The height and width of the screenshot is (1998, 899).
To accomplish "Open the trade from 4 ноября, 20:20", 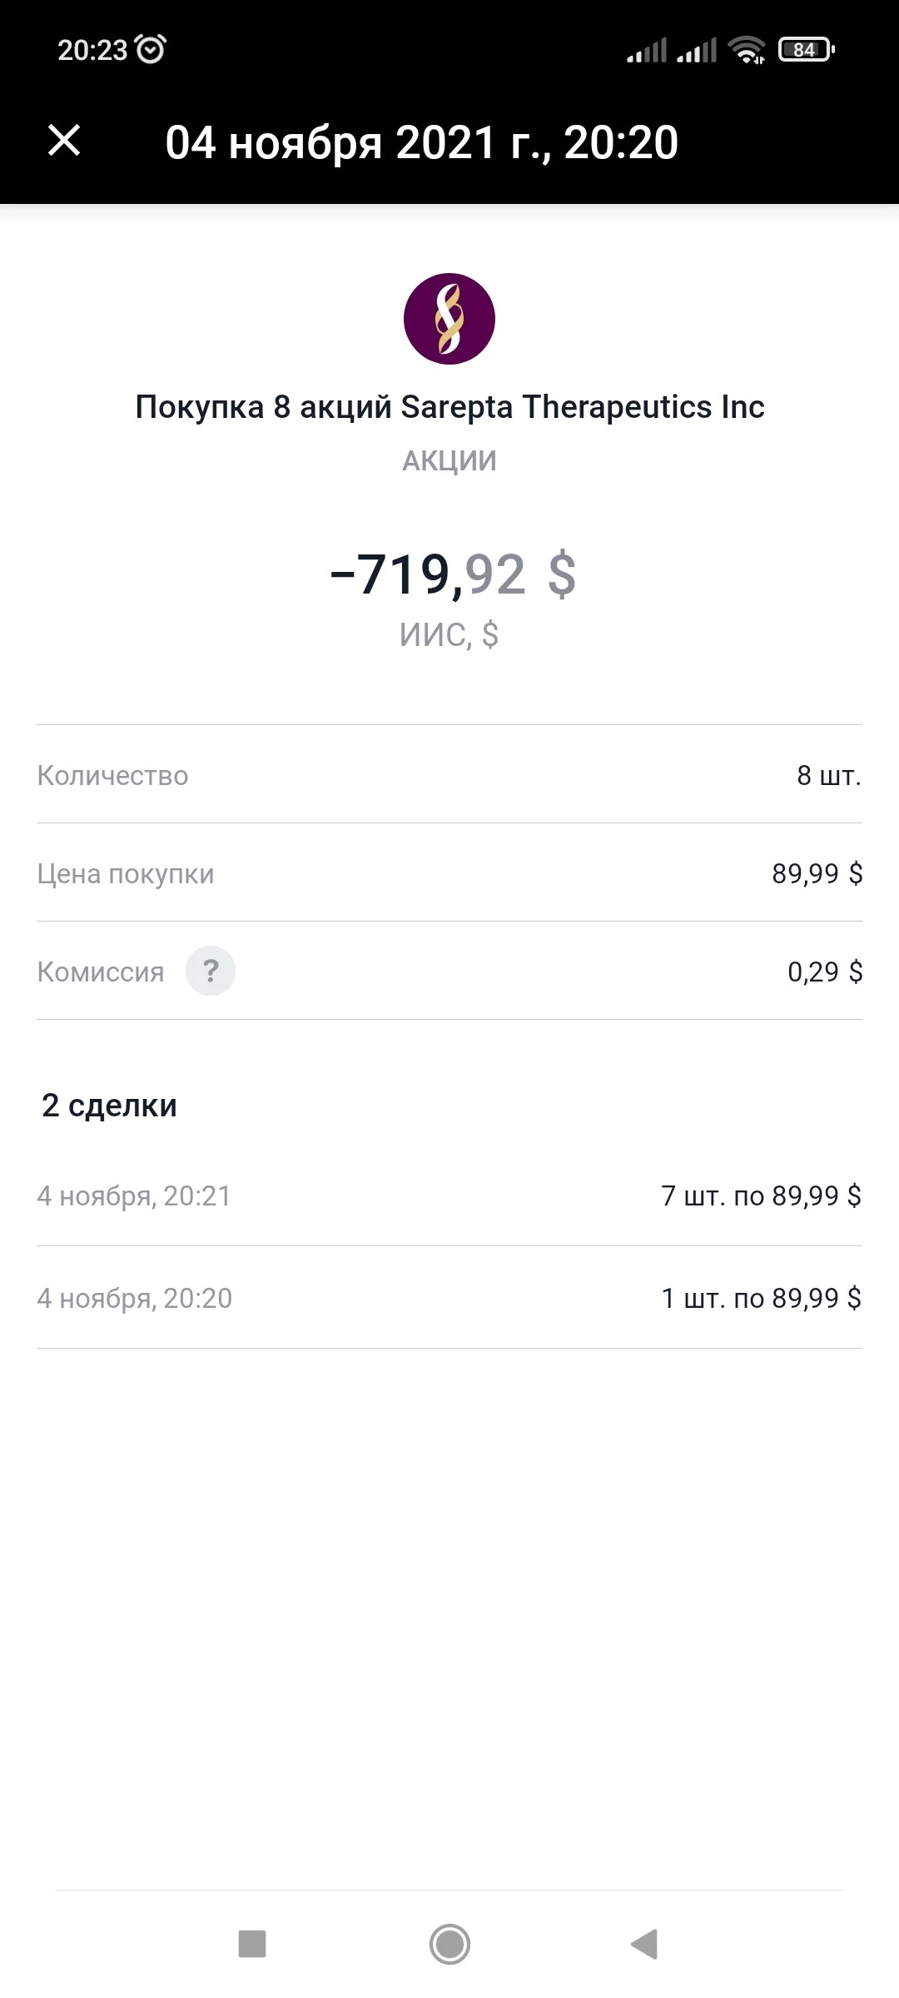I will tap(449, 1298).
